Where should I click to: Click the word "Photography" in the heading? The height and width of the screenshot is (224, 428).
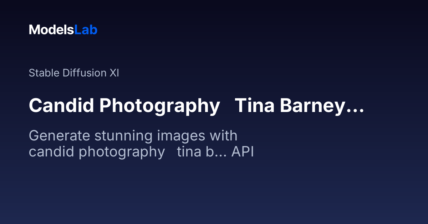159,106
